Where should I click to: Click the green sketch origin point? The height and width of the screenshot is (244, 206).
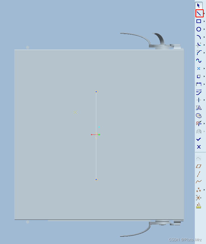[x=99, y=134]
